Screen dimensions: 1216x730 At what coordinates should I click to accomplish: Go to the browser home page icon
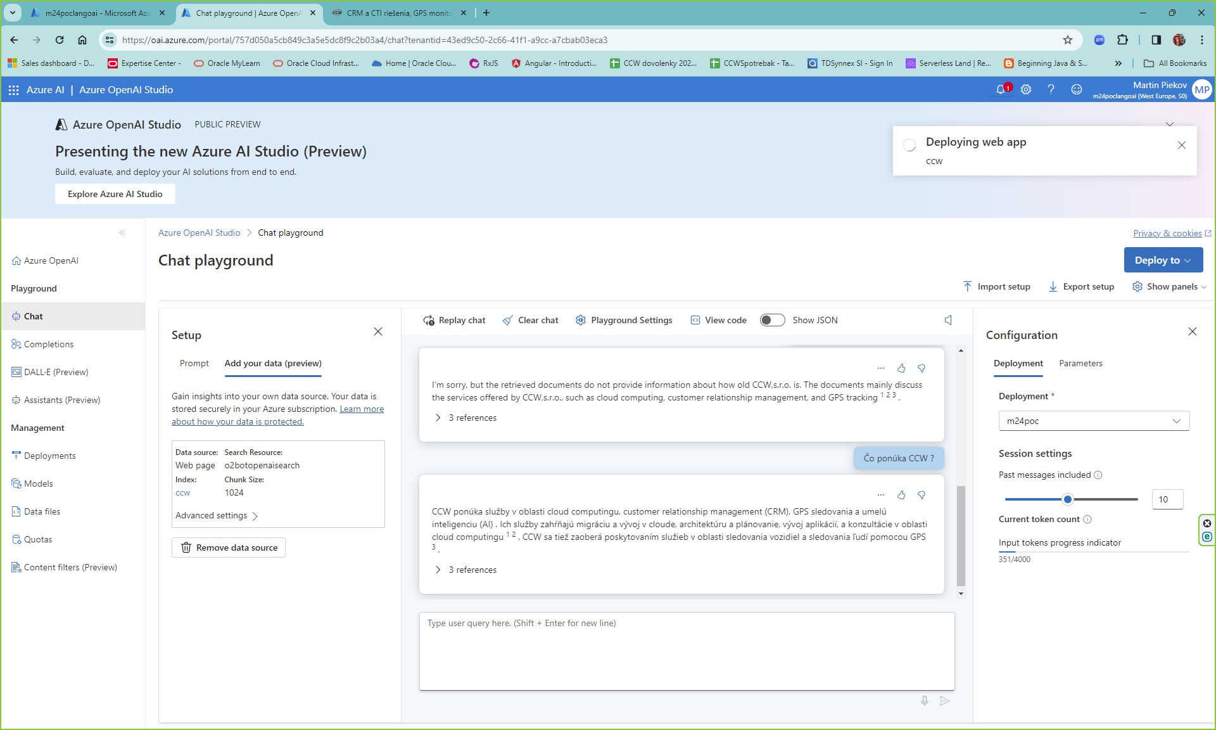[82, 40]
